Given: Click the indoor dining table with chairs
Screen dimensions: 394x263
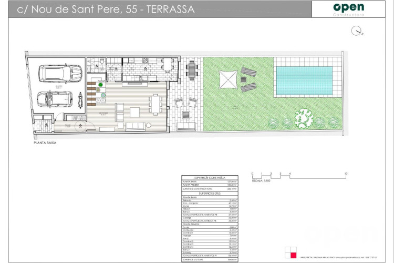Looking at the screenshot, I should 155,104.
